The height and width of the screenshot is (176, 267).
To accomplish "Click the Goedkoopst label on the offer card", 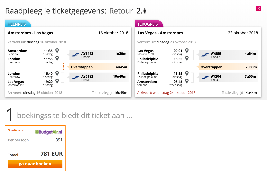I will [16, 130].
